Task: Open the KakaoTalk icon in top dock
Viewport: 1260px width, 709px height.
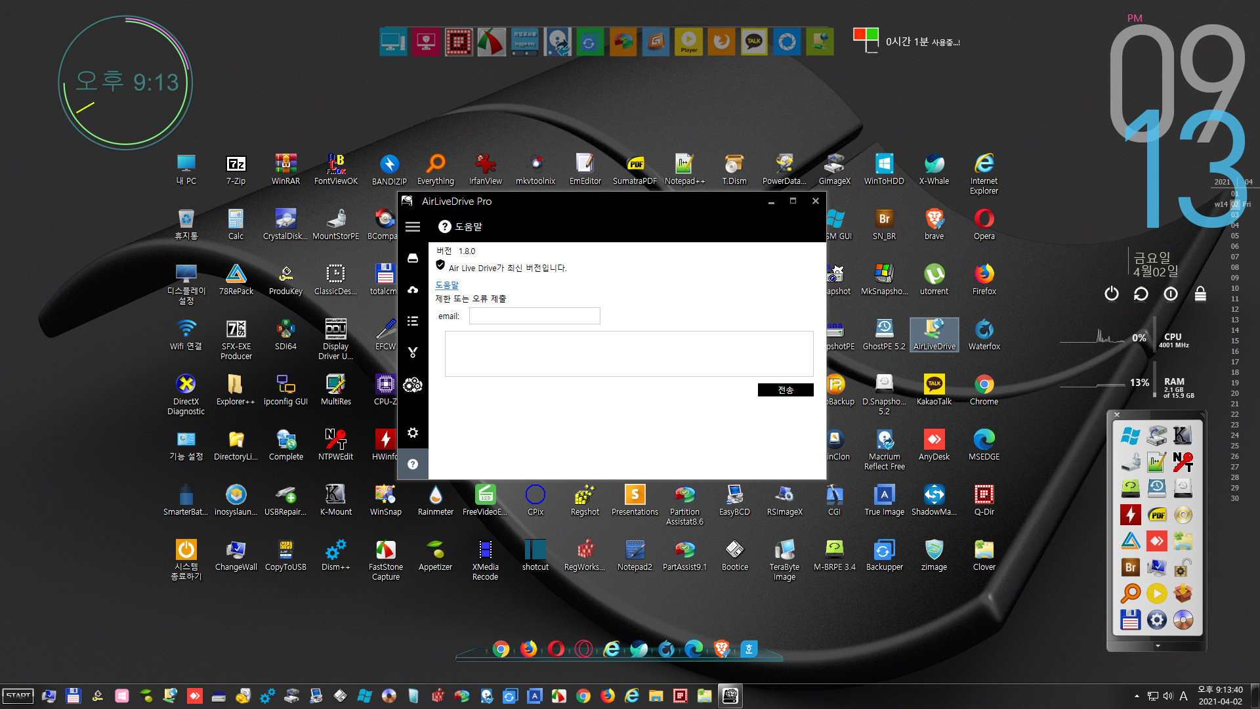Action: (x=754, y=42)
